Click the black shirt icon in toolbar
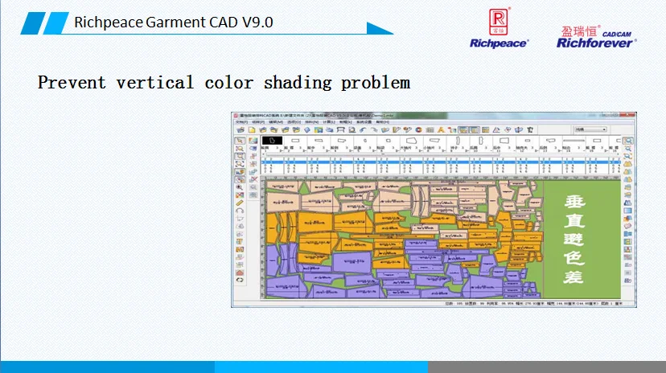Image resolution: width=666 pixels, height=373 pixels. 530,130
